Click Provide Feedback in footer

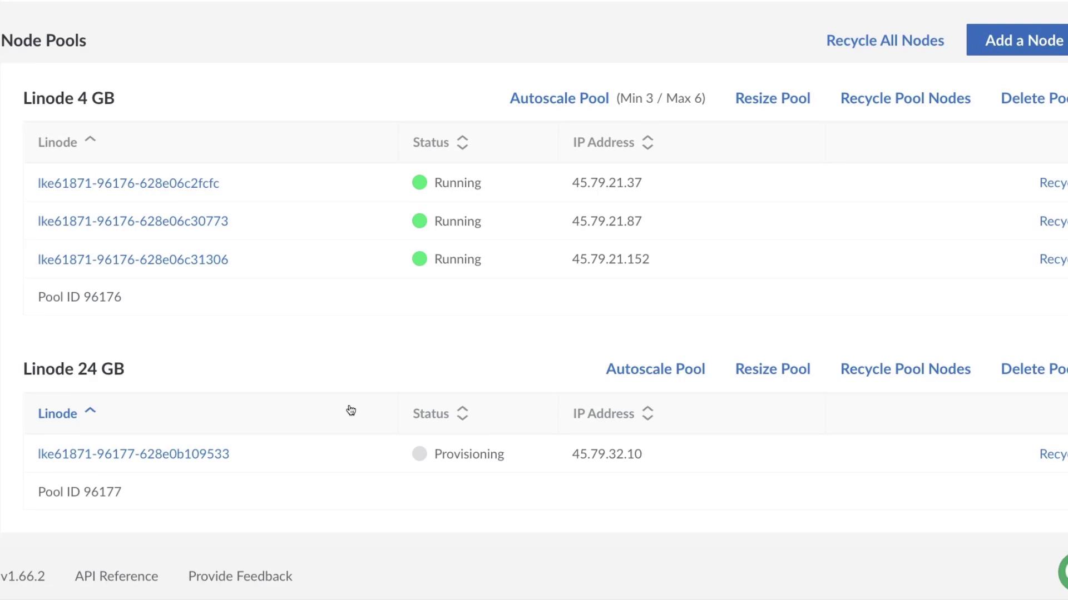click(240, 576)
